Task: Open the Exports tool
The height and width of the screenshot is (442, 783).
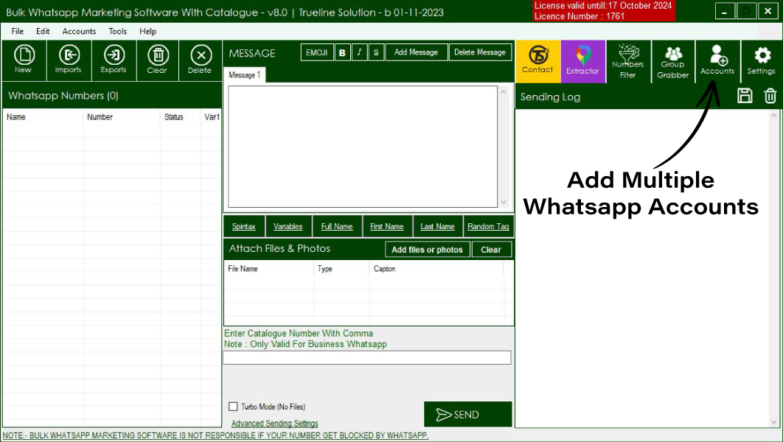Action: point(114,60)
